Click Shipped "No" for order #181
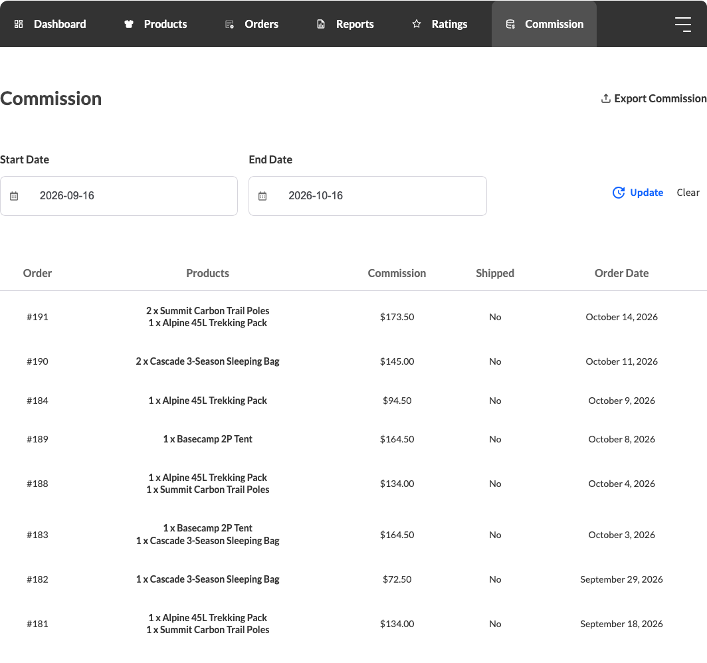The width and height of the screenshot is (707, 663). point(495,624)
